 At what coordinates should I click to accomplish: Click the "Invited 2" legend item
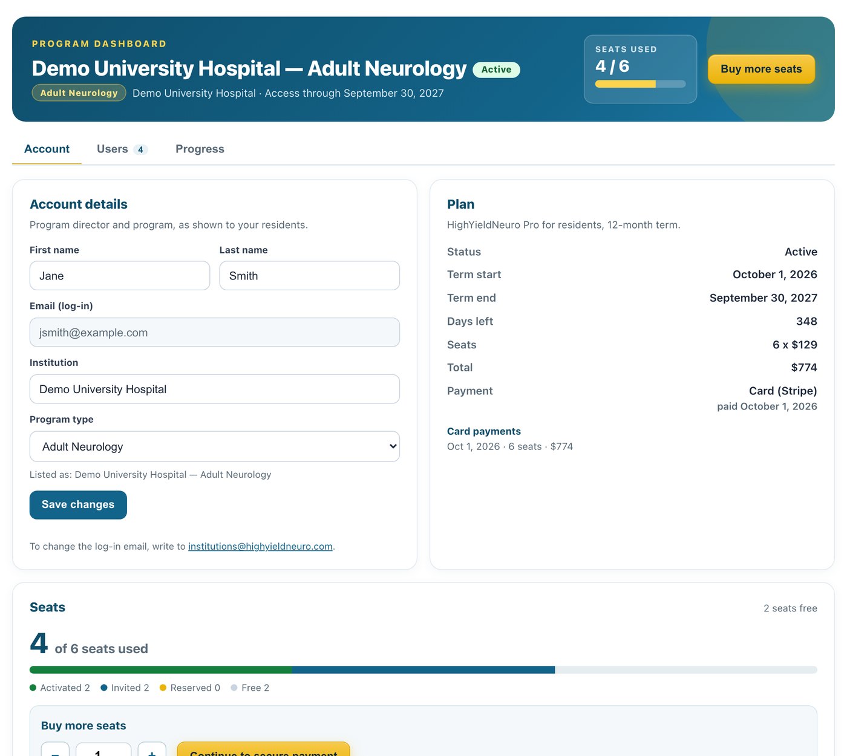click(125, 688)
